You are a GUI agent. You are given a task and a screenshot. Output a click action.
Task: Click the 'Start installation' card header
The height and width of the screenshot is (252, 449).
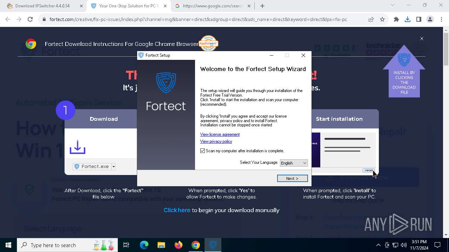(x=339, y=119)
